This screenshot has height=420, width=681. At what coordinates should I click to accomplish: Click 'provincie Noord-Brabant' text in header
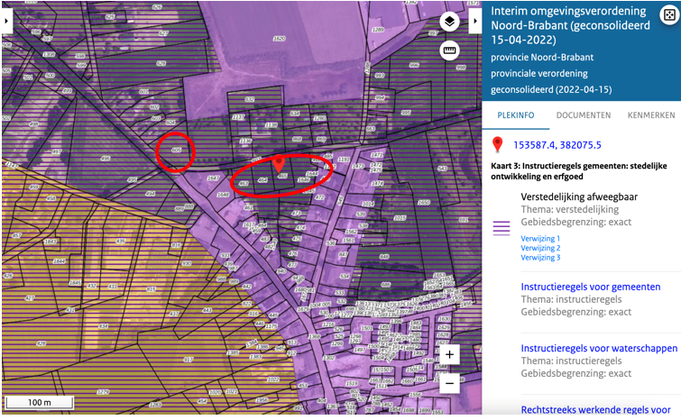click(542, 58)
